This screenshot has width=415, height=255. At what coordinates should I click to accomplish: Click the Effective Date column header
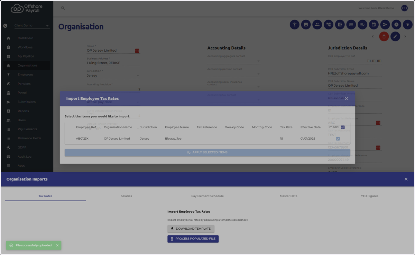click(x=311, y=127)
